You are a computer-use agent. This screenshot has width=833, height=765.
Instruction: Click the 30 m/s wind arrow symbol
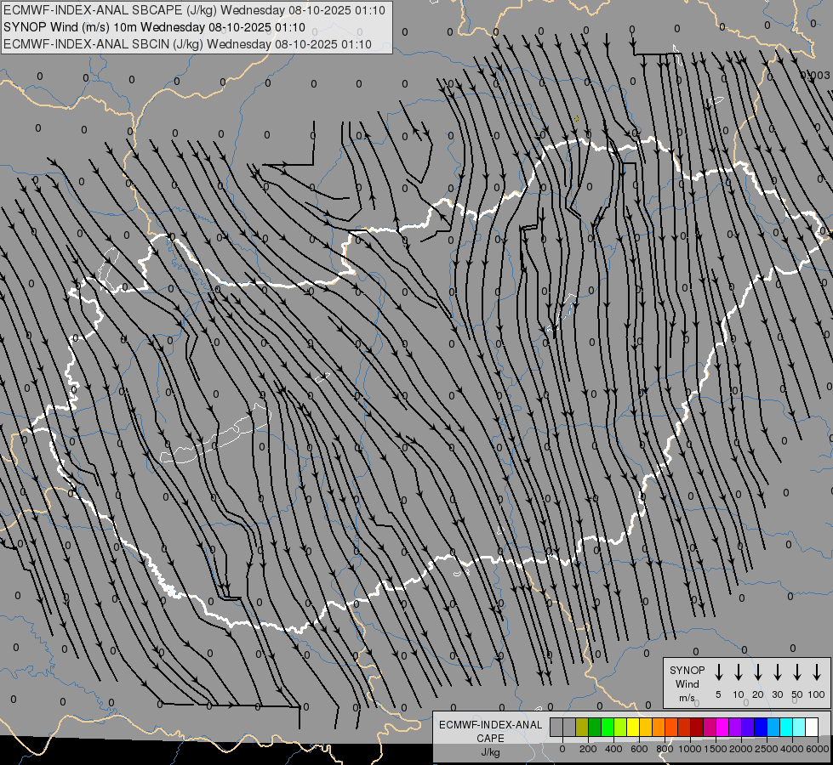(777, 672)
